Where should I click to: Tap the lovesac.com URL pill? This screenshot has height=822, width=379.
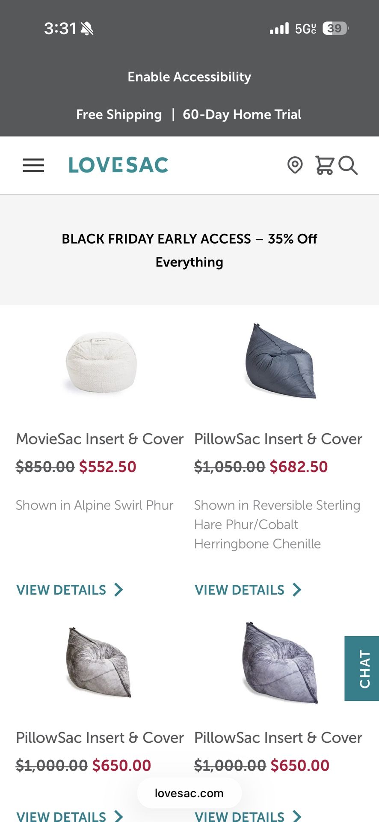click(189, 793)
